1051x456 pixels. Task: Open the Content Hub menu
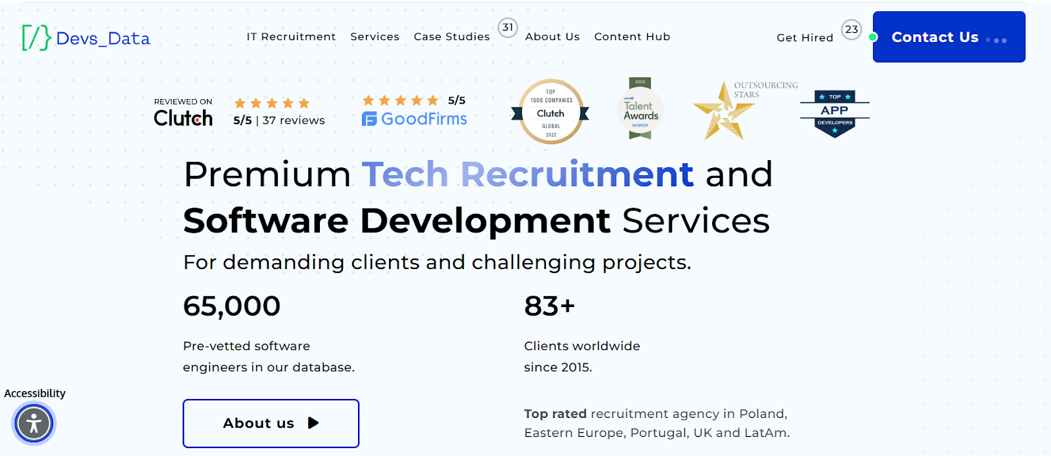click(633, 37)
